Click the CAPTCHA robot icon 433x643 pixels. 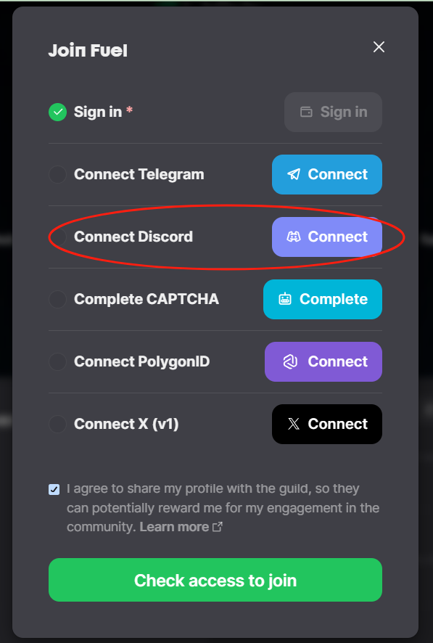(x=285, y=299)
